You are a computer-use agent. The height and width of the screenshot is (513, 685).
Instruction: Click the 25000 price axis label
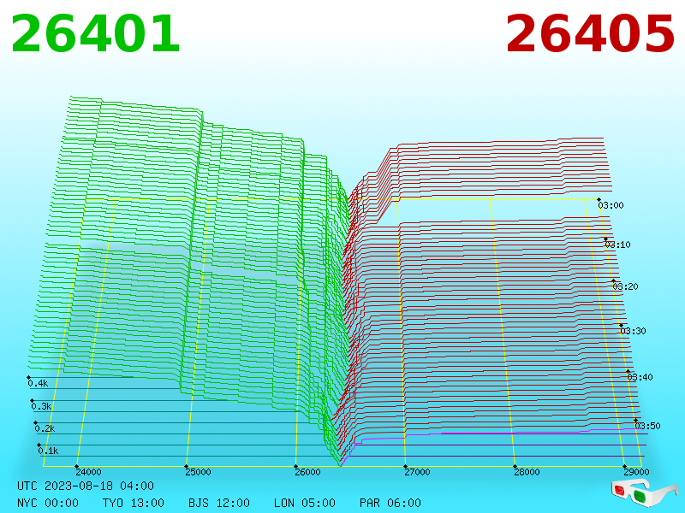(199, 472)
